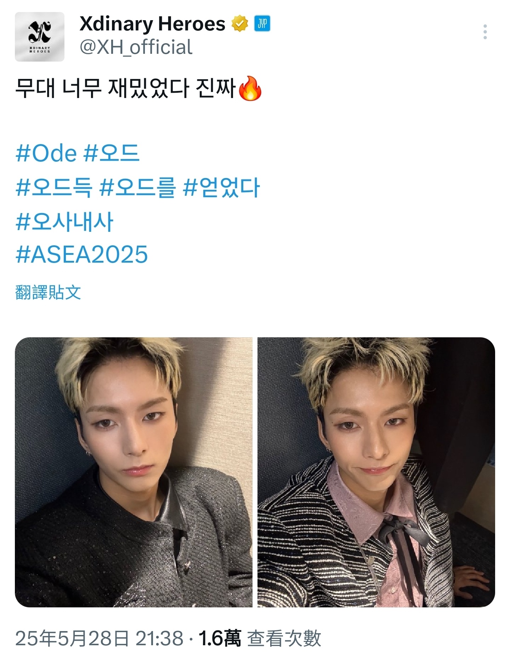Viewport: 510px width, 664px height.
Task: Open the left selfie photo
Action: tap(134, 472)
